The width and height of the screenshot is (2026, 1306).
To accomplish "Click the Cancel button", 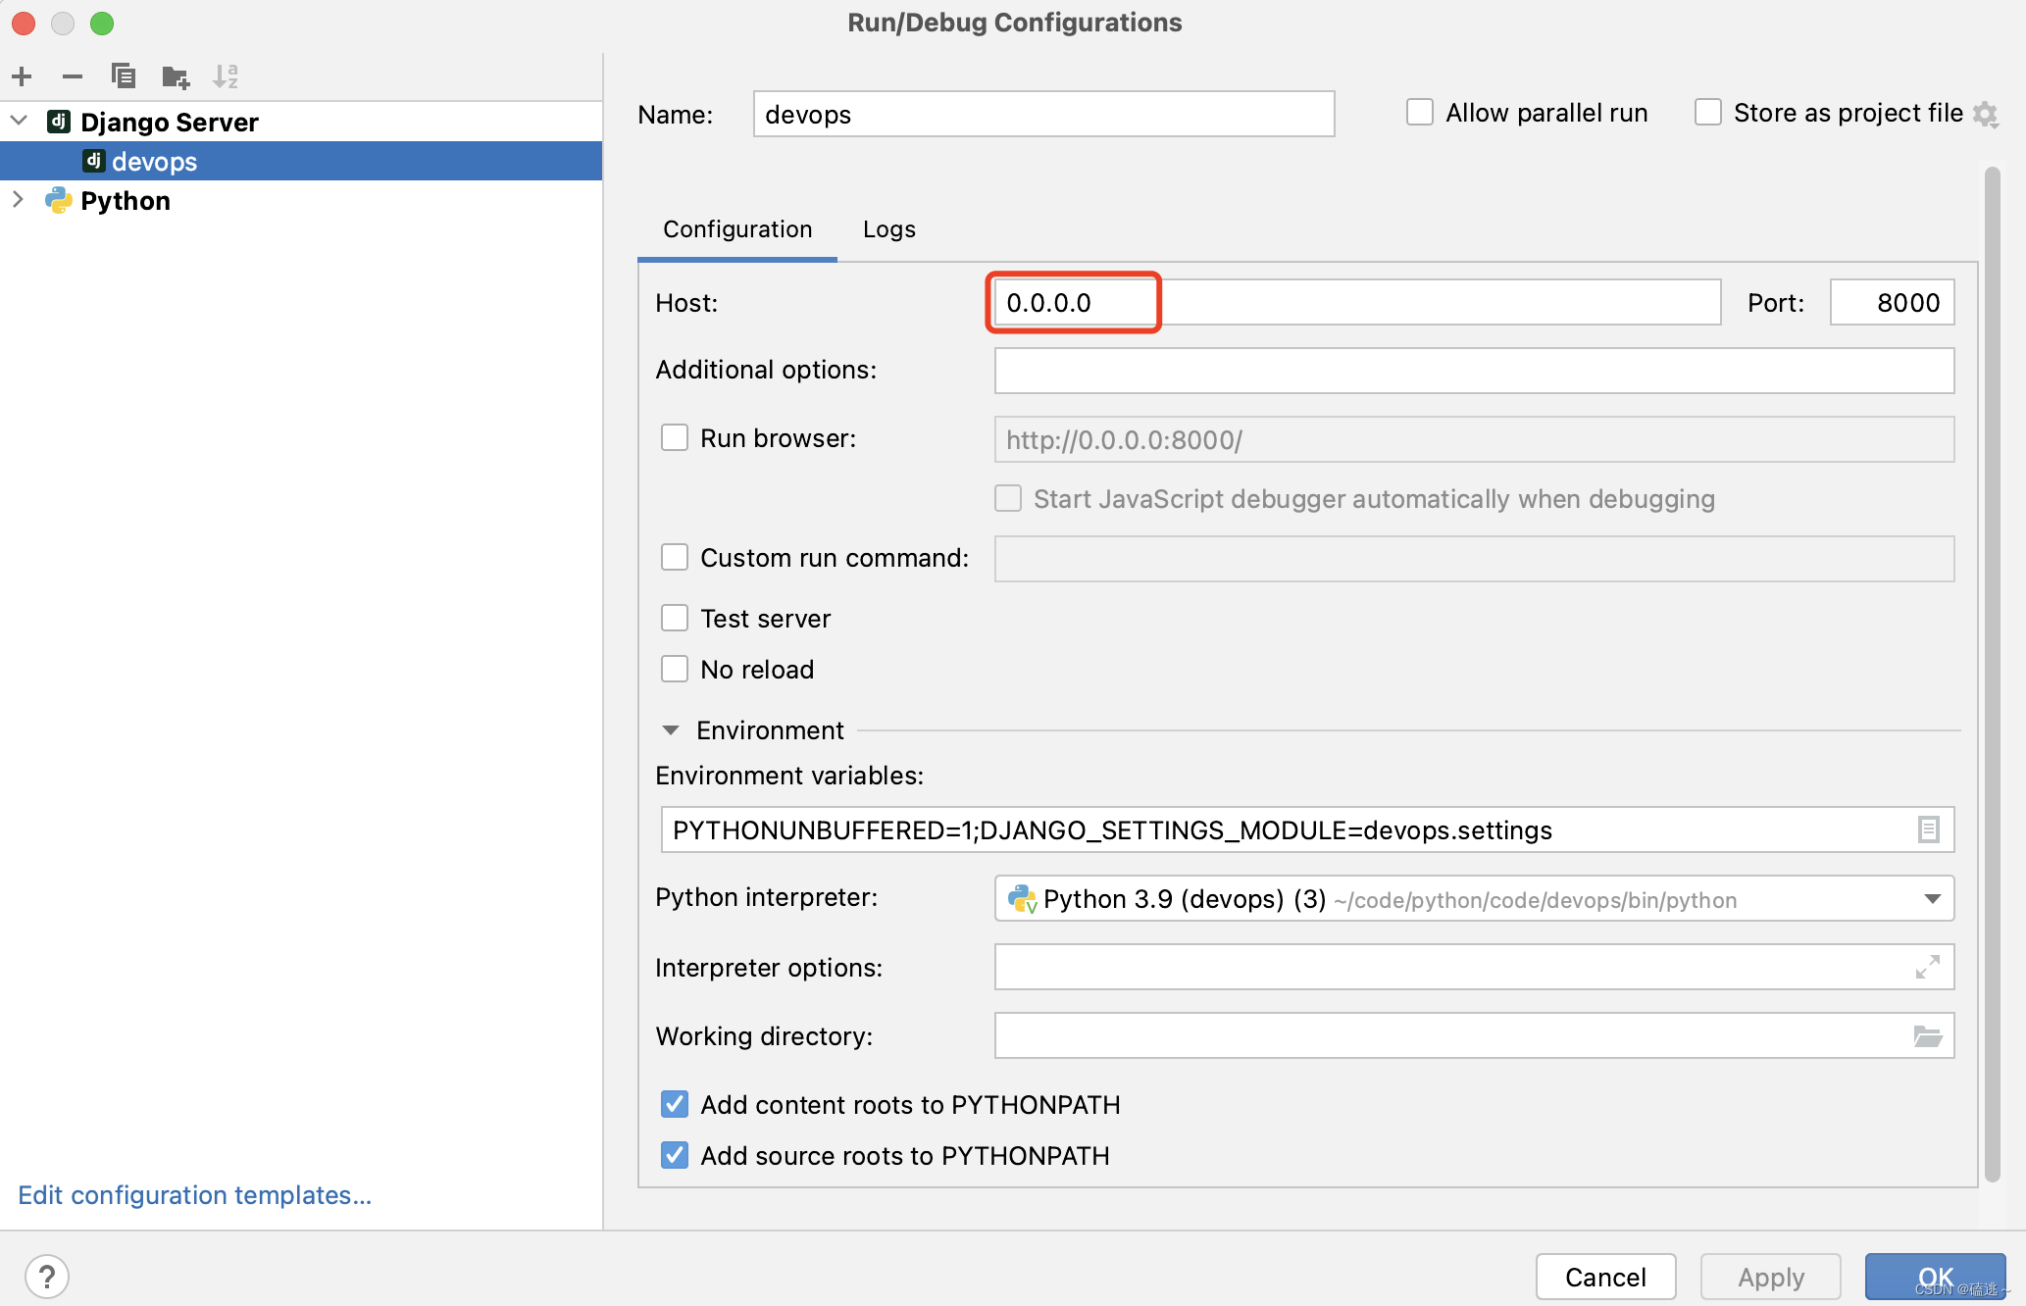I will [1605, 1277].
